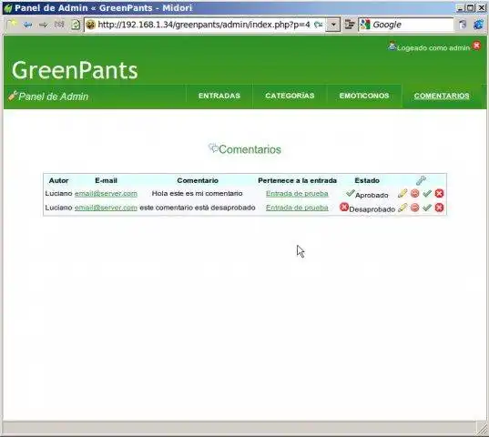Click text 'Hola este es mi comentario'
Screen dimensions: 489x437
(x=197, y=194)
